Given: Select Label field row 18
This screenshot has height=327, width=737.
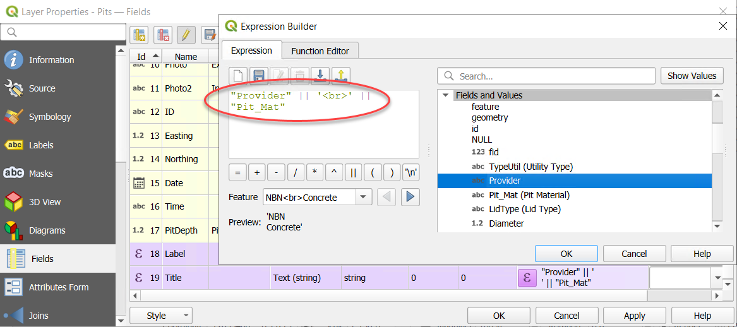Looking at the screenshot, I should tap(174, 254).
